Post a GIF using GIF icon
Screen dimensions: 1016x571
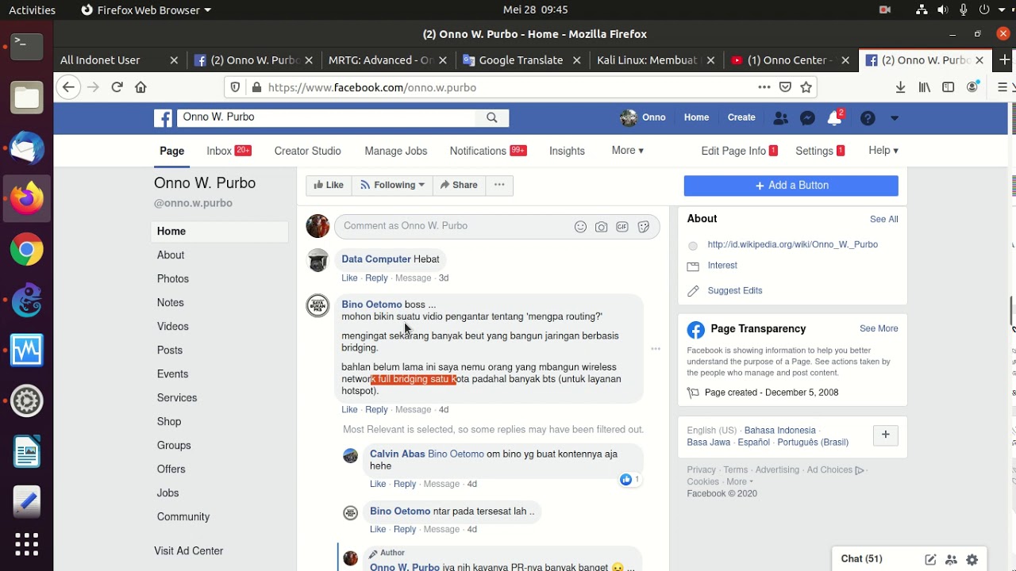(x=622, y=227)
